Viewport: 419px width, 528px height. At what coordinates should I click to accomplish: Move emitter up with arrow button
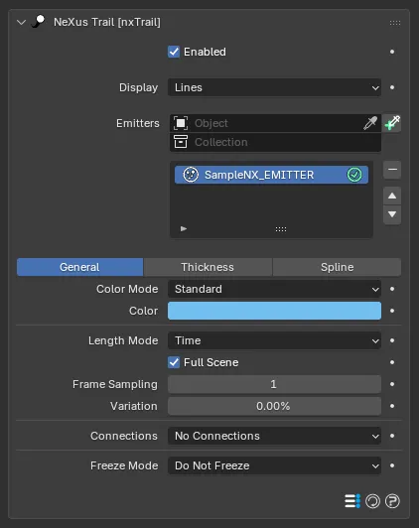pyautogui.click(x=392, y=196)
